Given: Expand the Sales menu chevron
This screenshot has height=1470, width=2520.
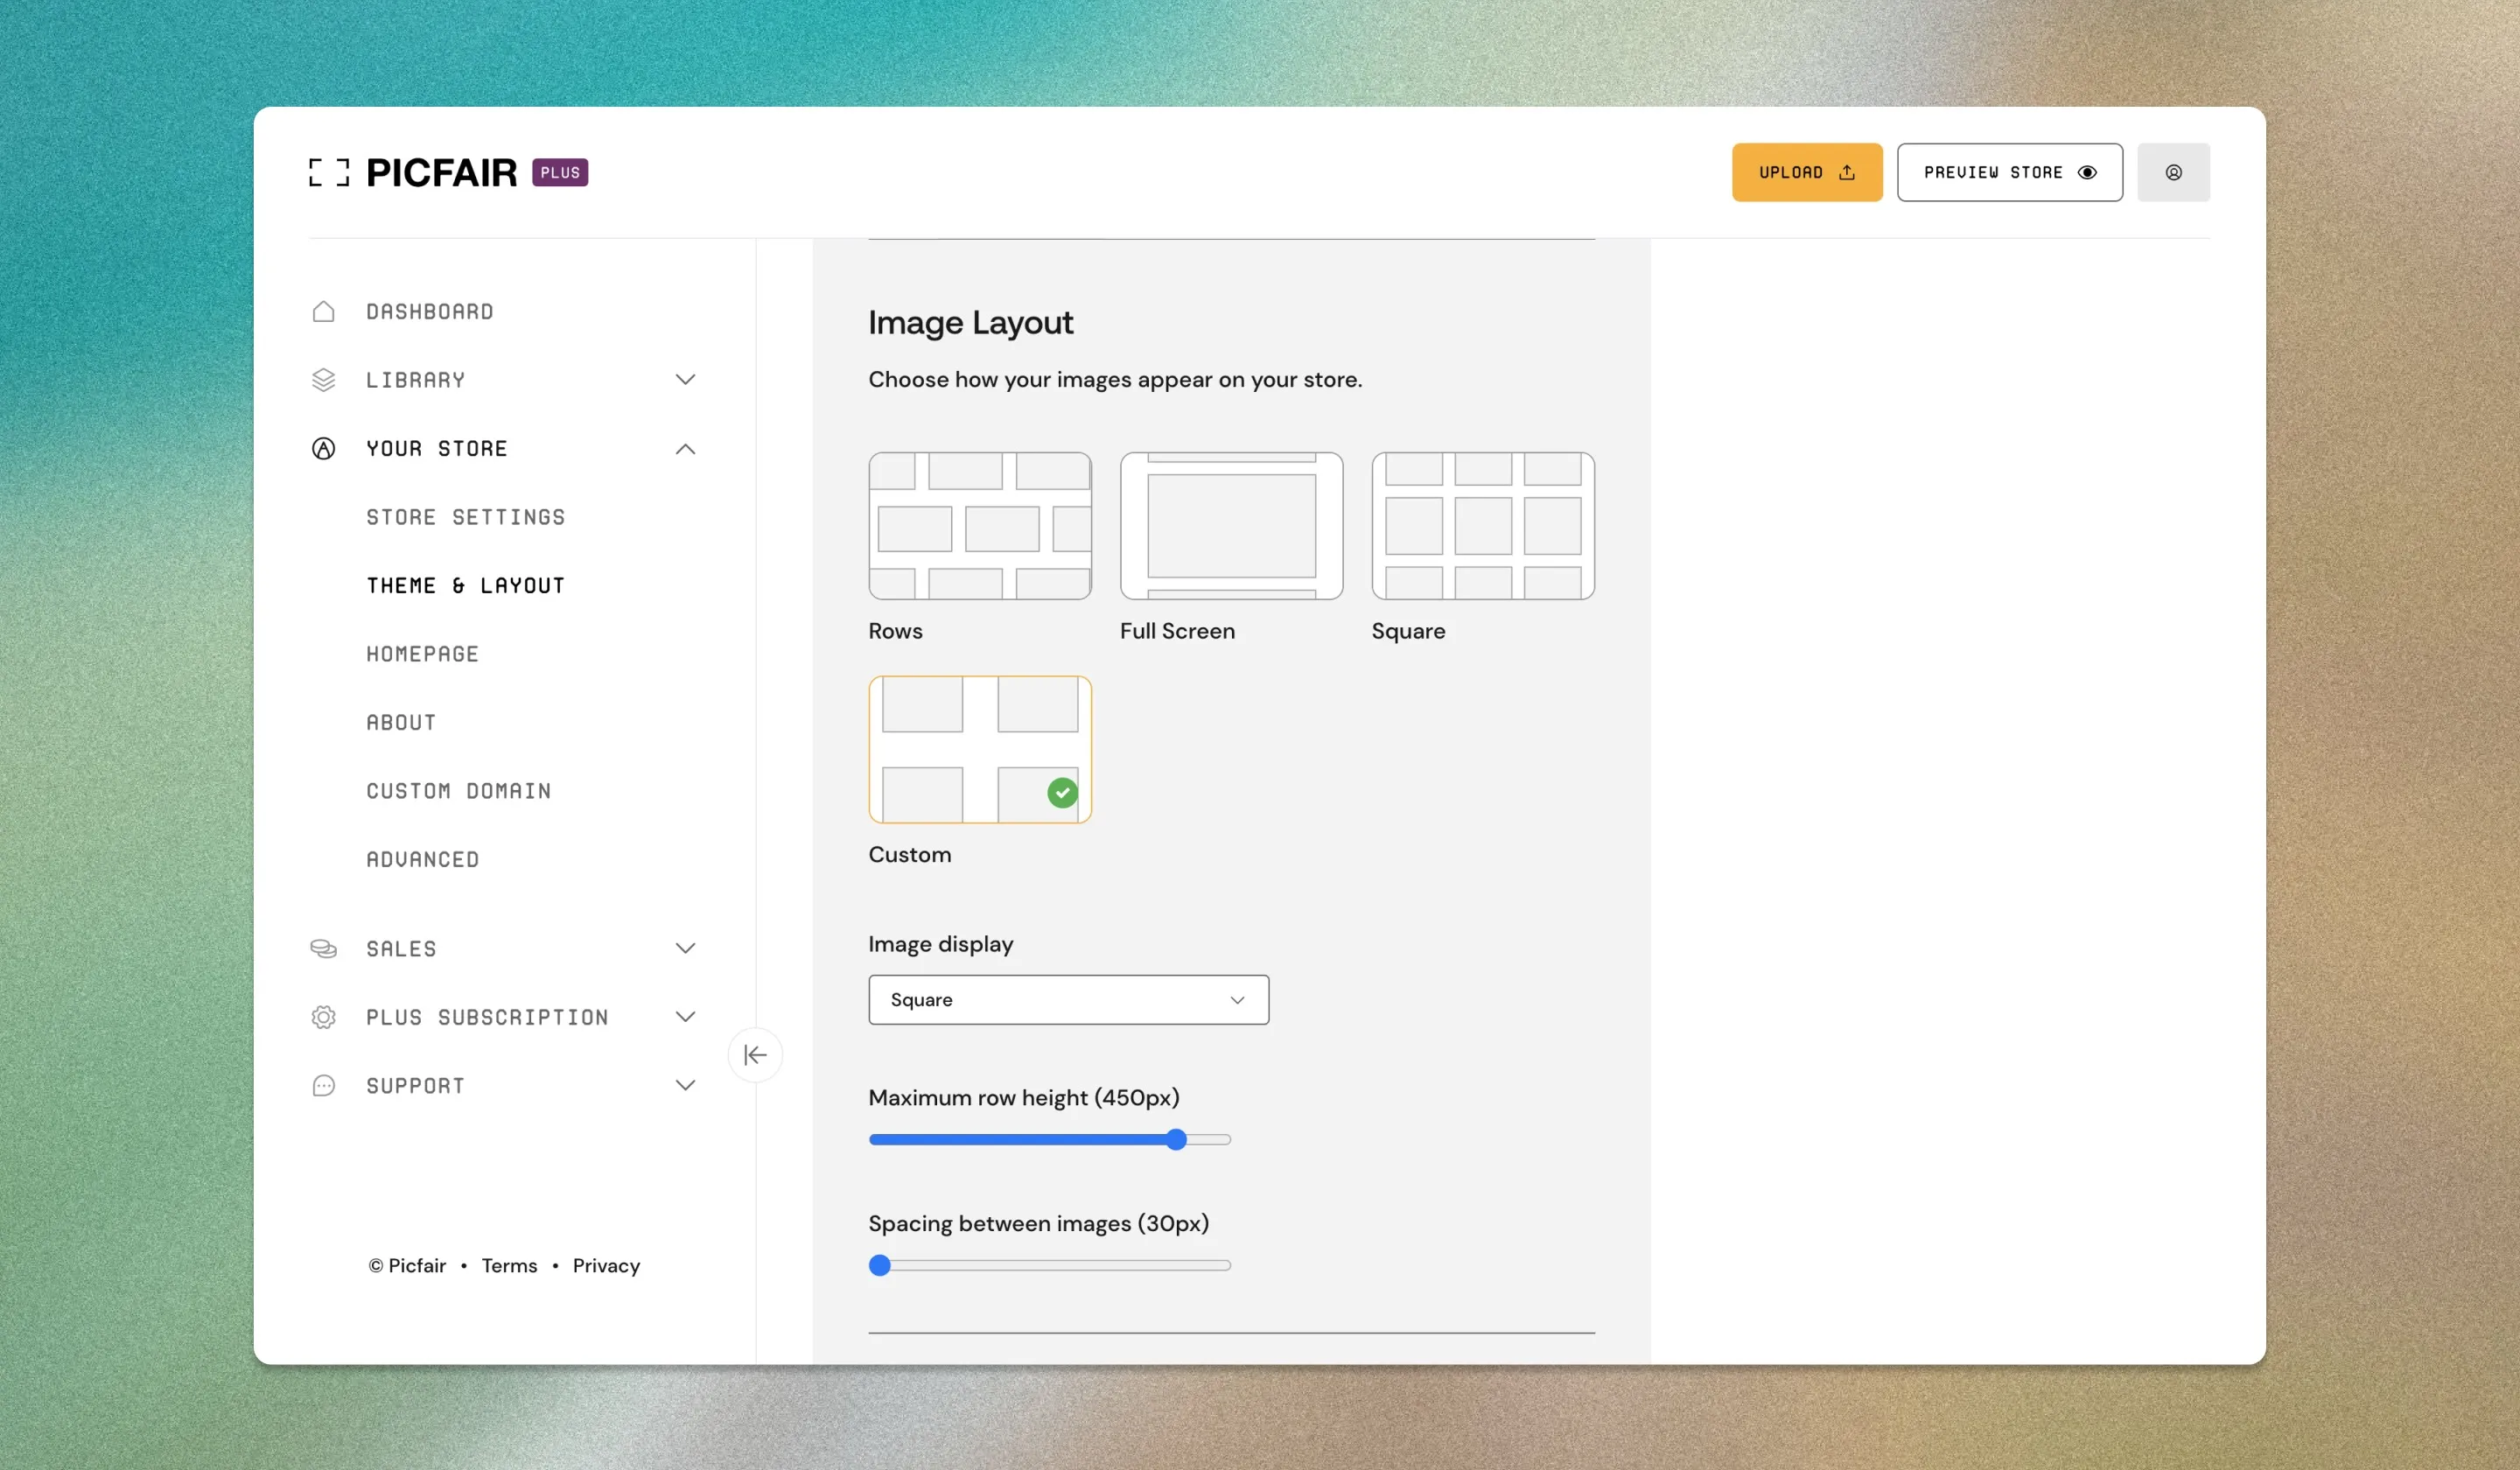Looking at the screenshot, I should point(685,948).
